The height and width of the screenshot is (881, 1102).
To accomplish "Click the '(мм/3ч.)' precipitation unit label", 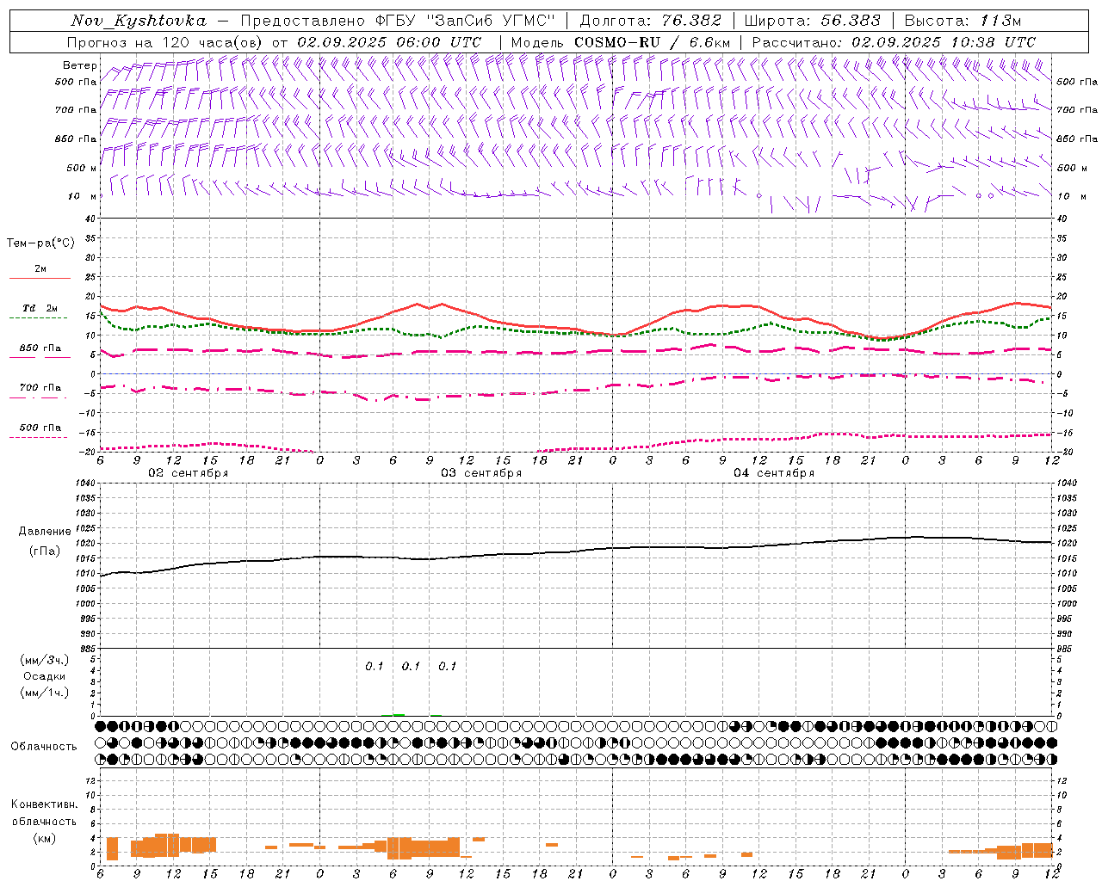I will click(45, 661).
